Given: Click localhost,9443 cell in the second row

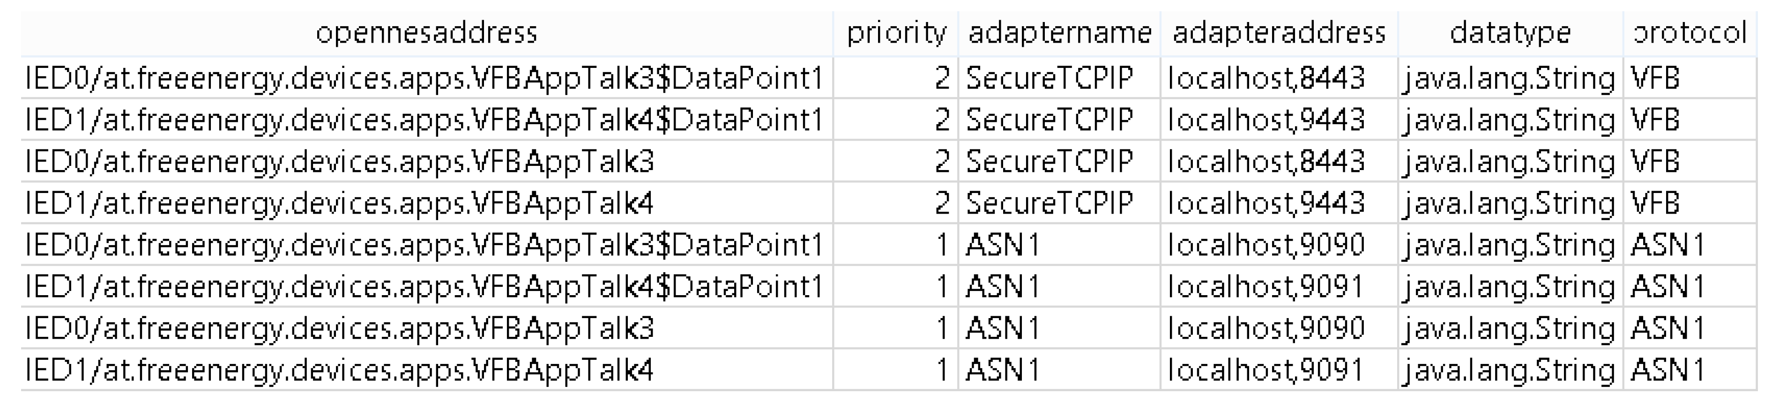Looking at the screenshot, I should click(1266, 120).
